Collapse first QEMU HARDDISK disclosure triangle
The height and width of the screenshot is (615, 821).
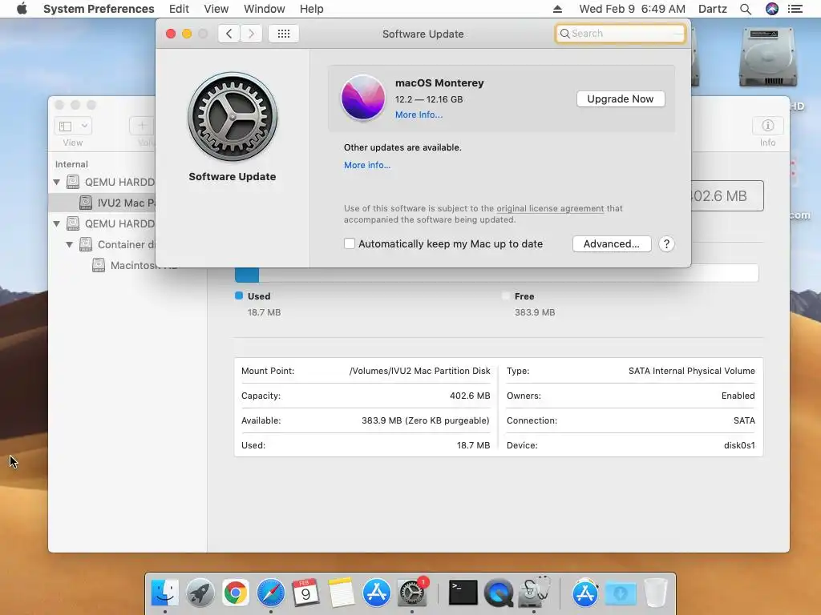coord(57,182)
